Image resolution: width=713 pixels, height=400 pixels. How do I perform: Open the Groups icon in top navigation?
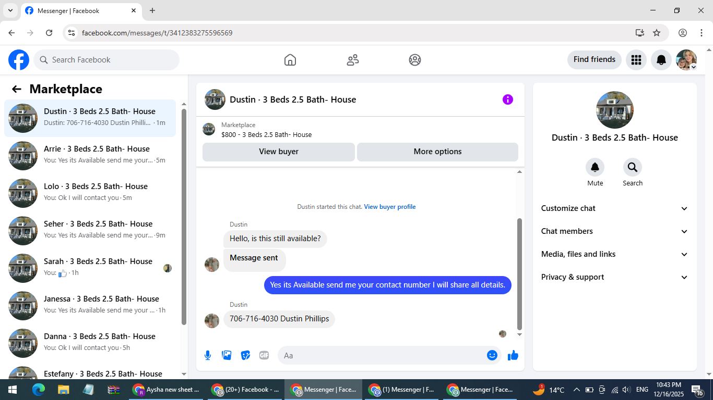415,60
